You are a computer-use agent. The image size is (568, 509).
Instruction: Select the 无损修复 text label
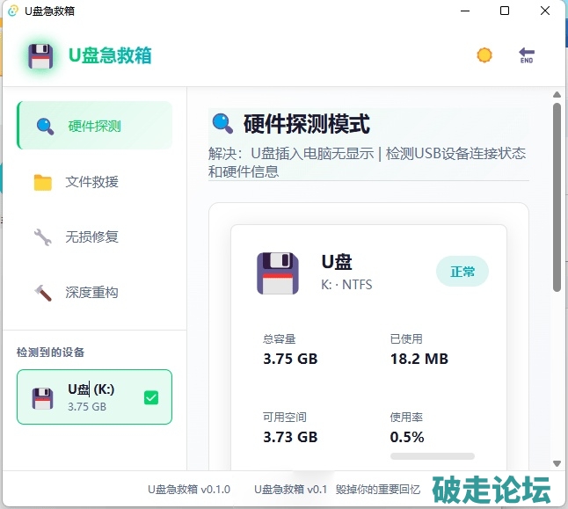click(91, 236)
